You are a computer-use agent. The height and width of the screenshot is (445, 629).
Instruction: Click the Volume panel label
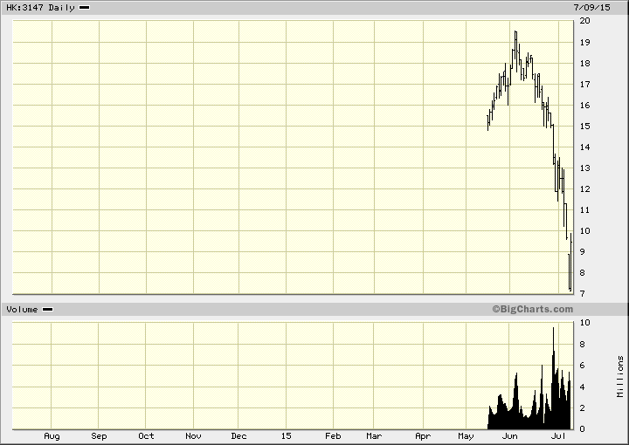22,310
